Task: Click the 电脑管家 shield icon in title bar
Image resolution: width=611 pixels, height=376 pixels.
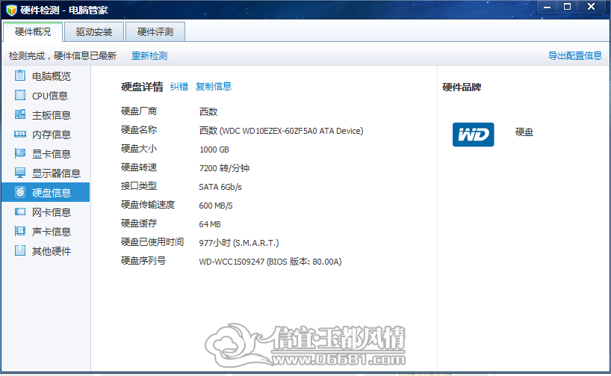Action: tap(12, 10)
